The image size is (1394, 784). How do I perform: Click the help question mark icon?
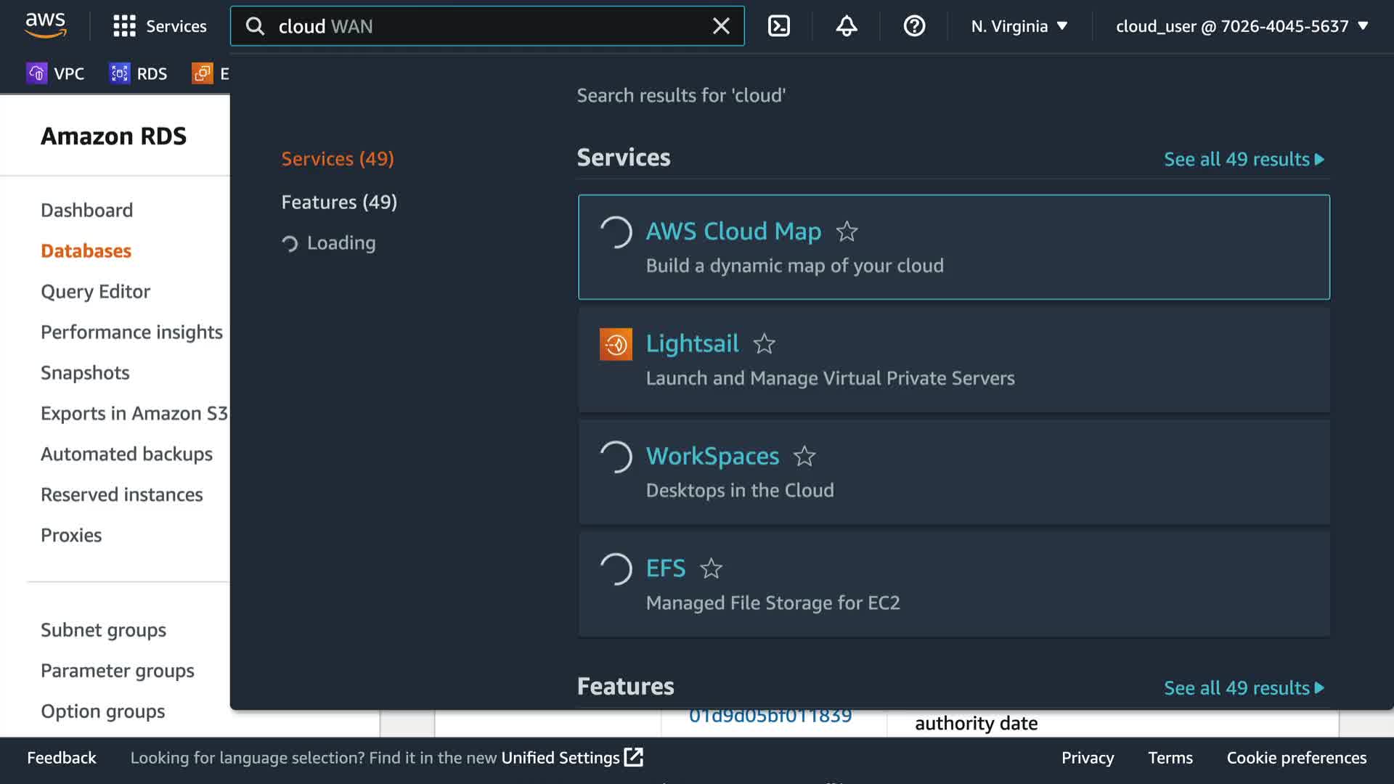(x=913, y=26)
